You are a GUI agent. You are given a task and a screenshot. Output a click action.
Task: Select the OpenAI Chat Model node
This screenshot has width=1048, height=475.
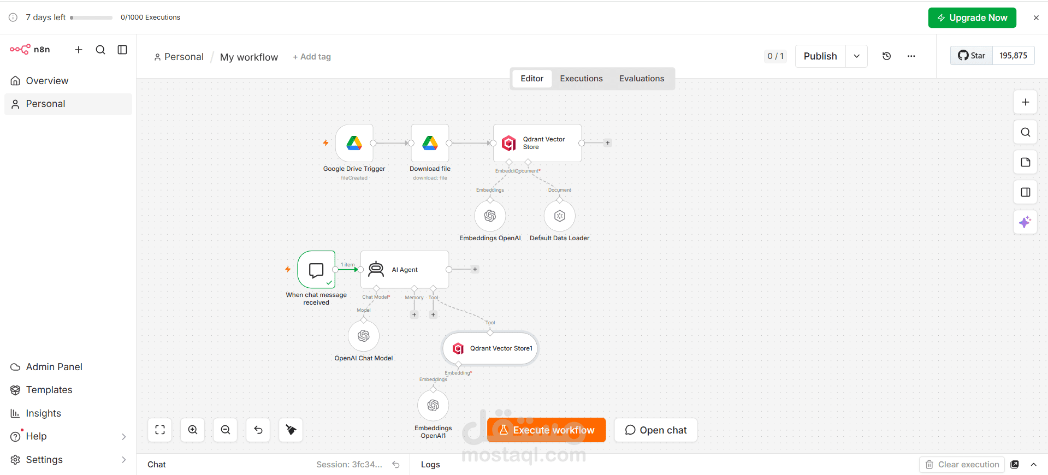pyautogui.click(x=364, y=336)
